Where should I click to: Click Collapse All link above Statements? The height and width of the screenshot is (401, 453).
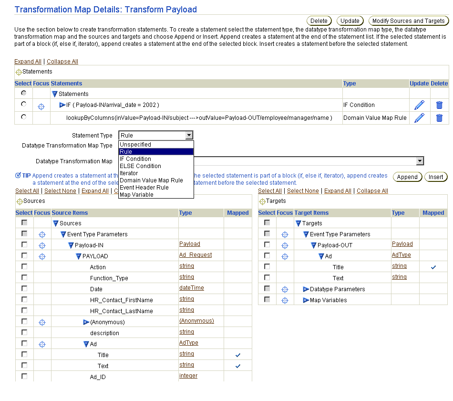[x=62, y=61]
